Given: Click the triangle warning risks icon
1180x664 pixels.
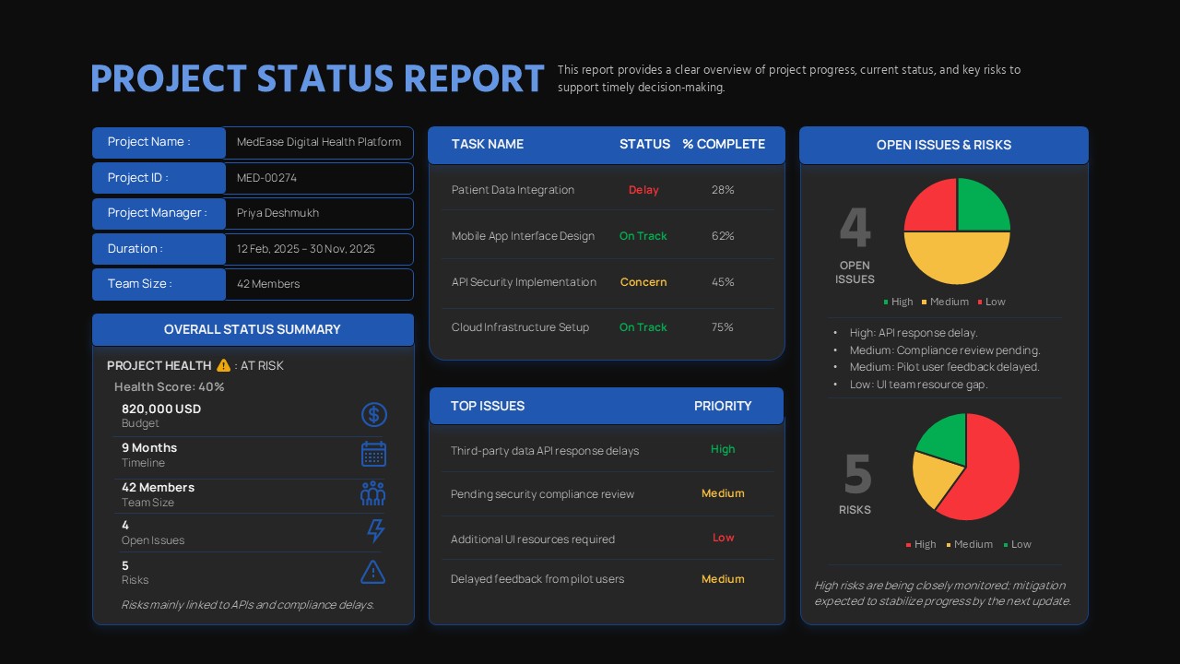Looking at the screenshot, I should [372, 572].
